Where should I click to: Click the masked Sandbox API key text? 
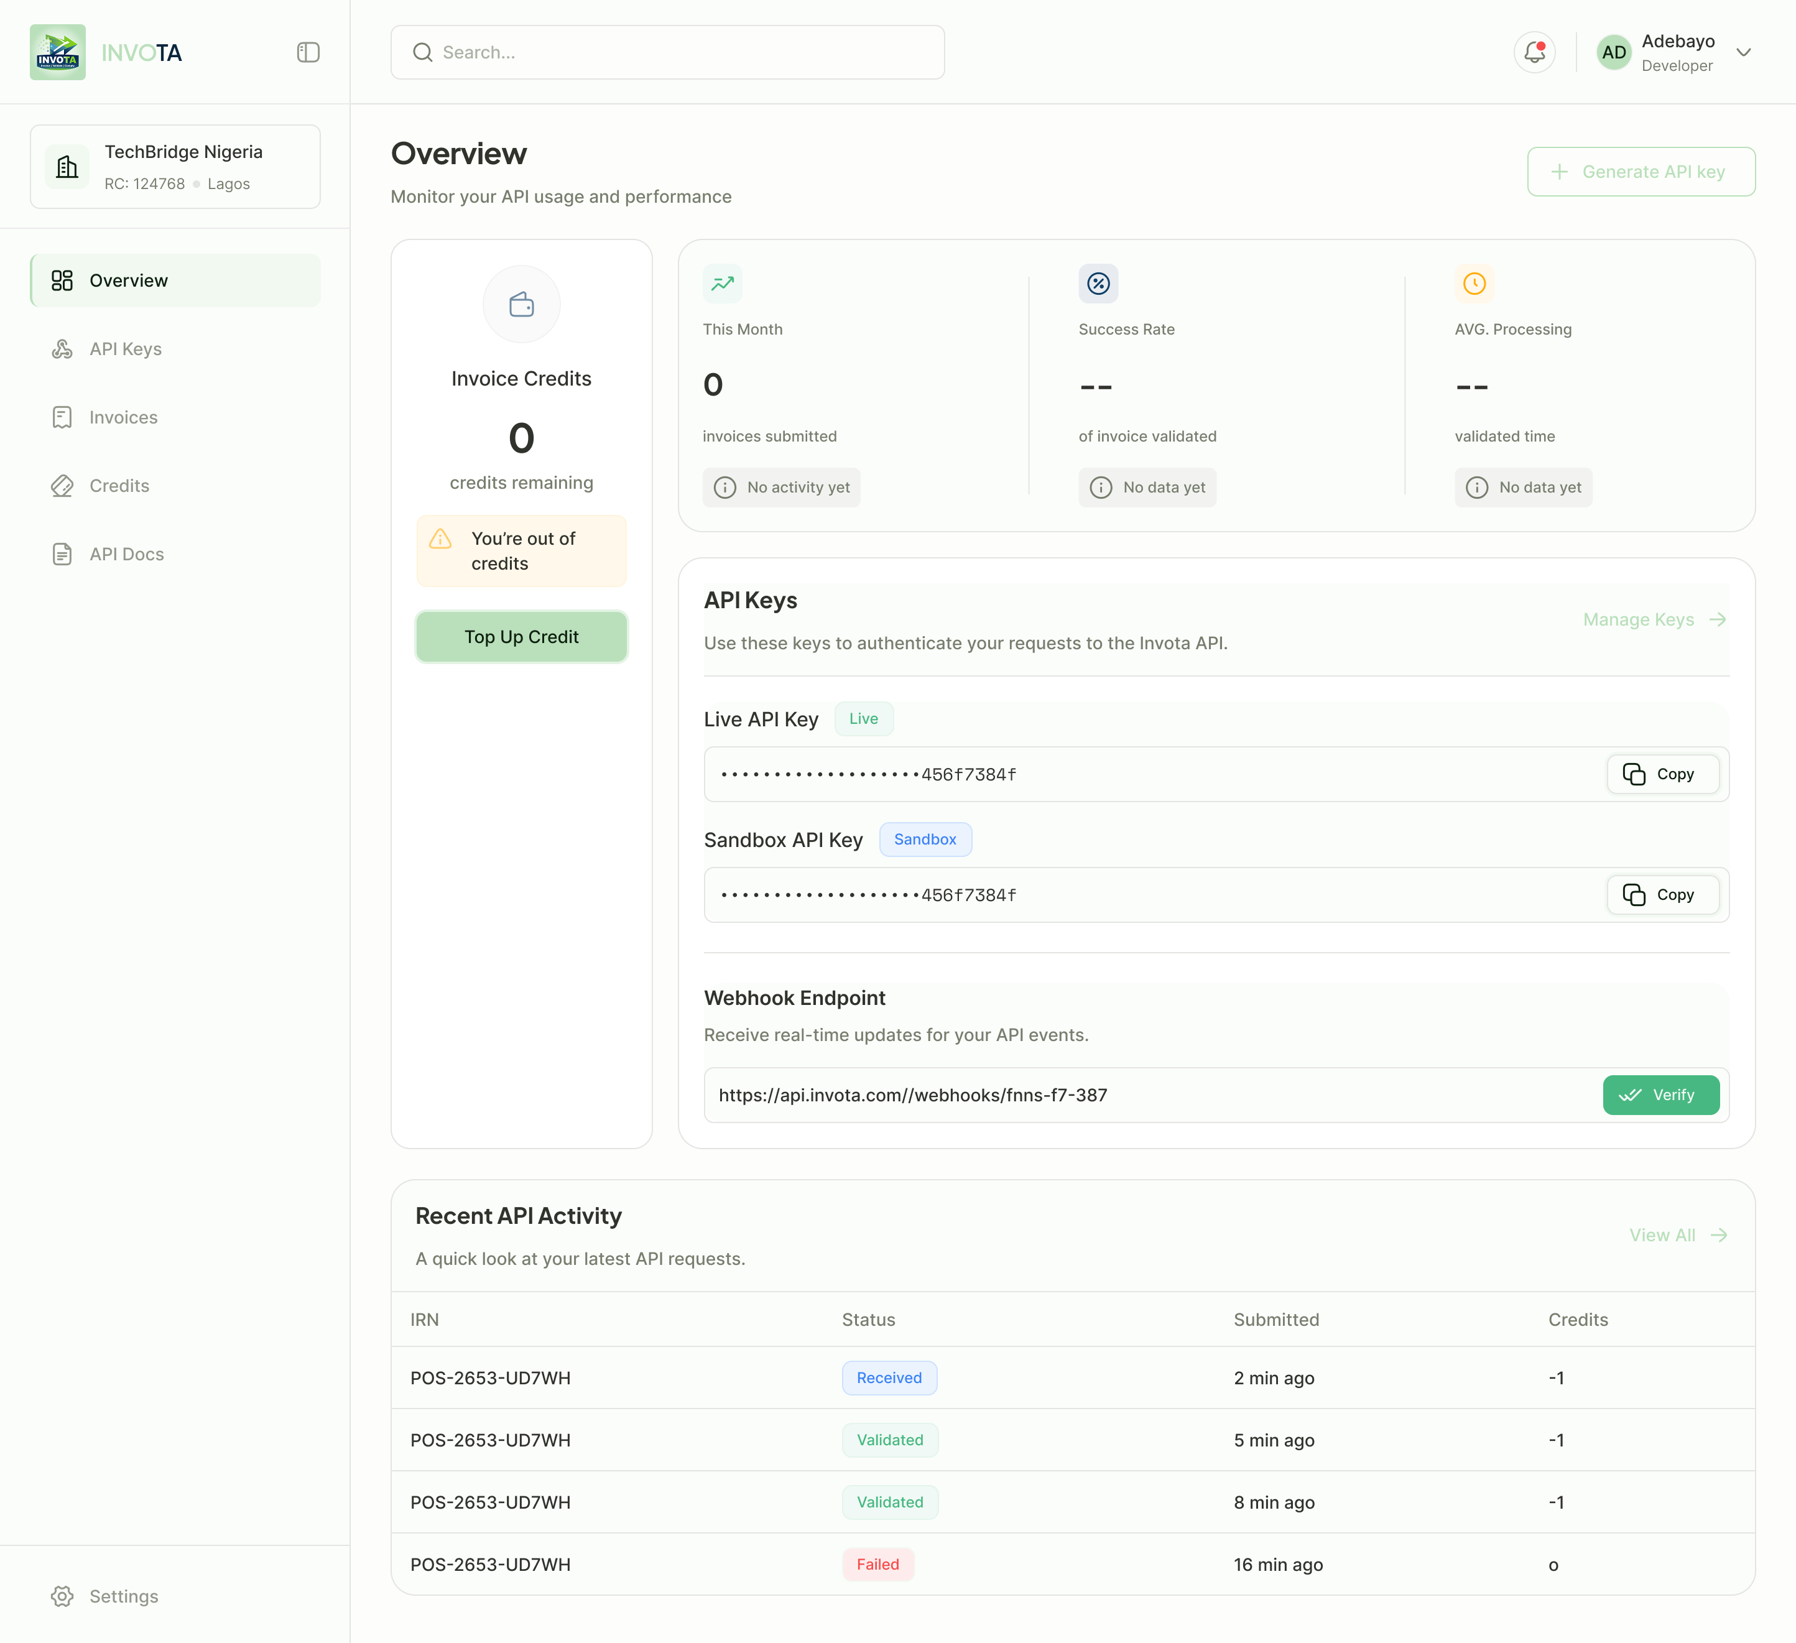pyautogui.click(x=868, y=894)
